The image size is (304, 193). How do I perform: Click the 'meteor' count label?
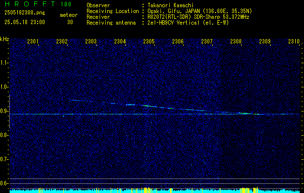click(x=69, y=15)
